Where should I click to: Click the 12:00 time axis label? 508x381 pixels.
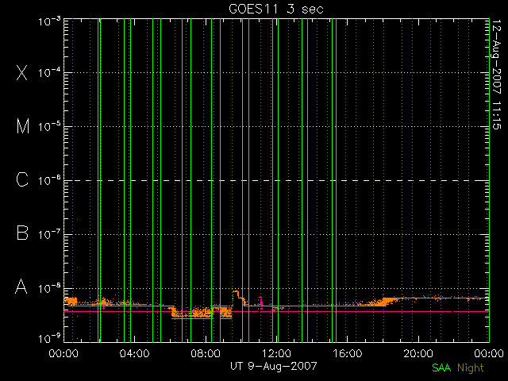[276, 353]
